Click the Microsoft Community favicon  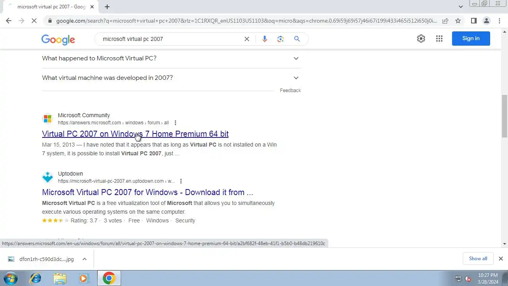point(48,119)
